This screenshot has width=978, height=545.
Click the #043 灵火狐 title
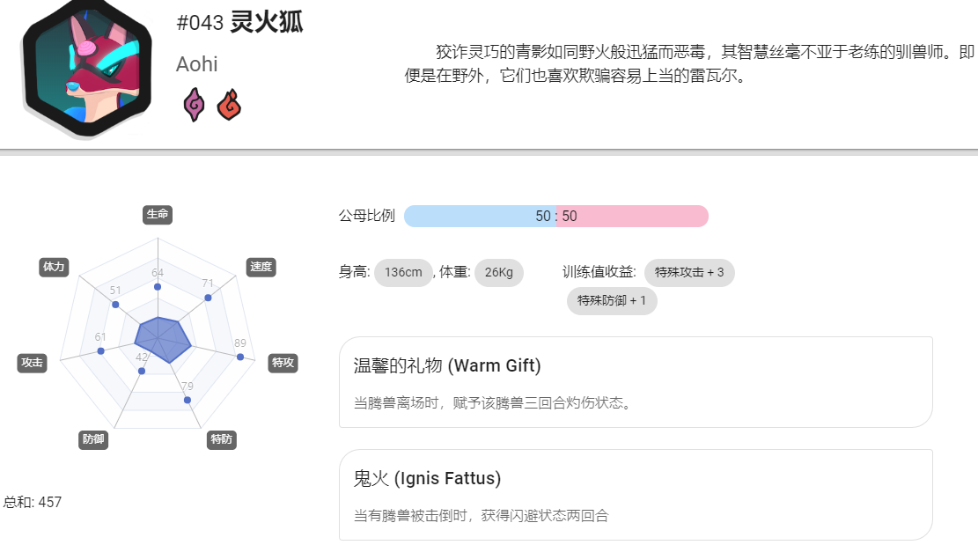click(x=239, y=22)
